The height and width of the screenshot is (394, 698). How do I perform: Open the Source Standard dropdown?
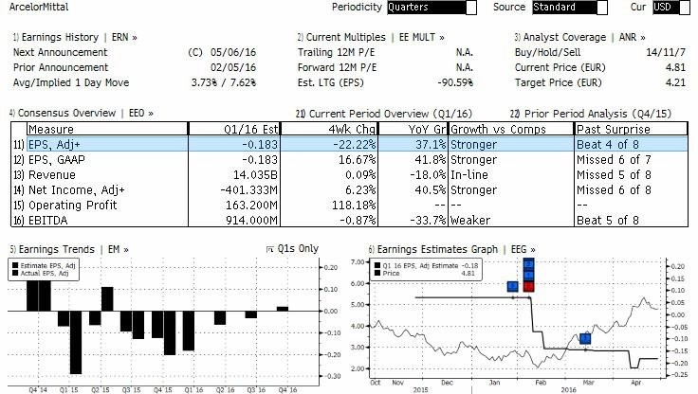click(x=569, y=8)
